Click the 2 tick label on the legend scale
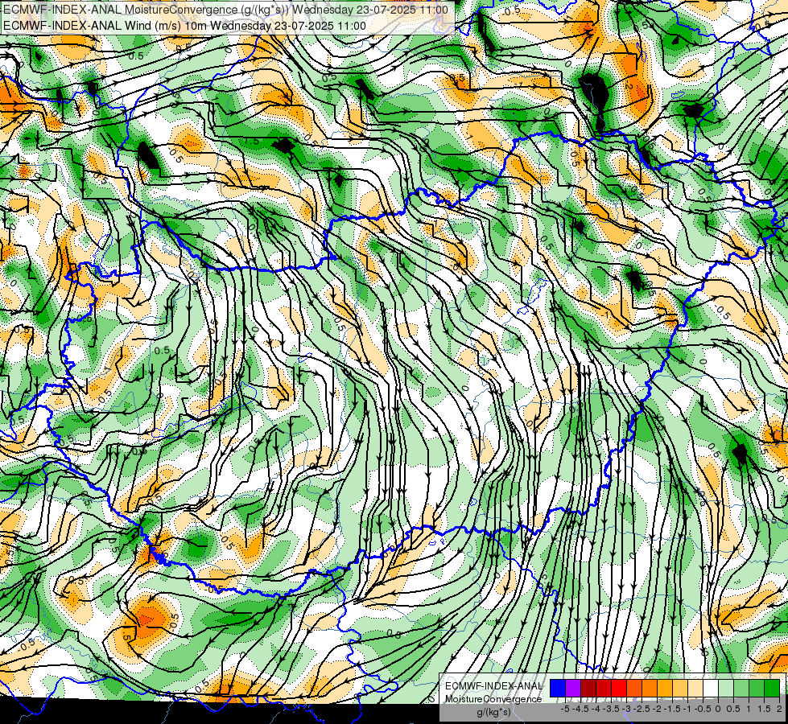The image size is (788, 724). point(779,709)
